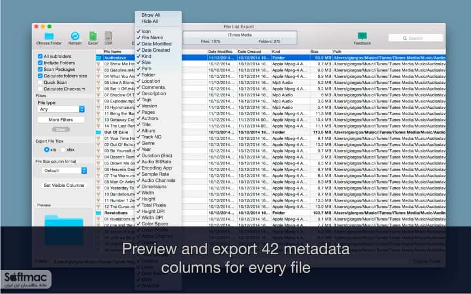The height and width of the screenshot is (294, 471).
Task: Choose Show All in columns menu
Action: (151, 15)
